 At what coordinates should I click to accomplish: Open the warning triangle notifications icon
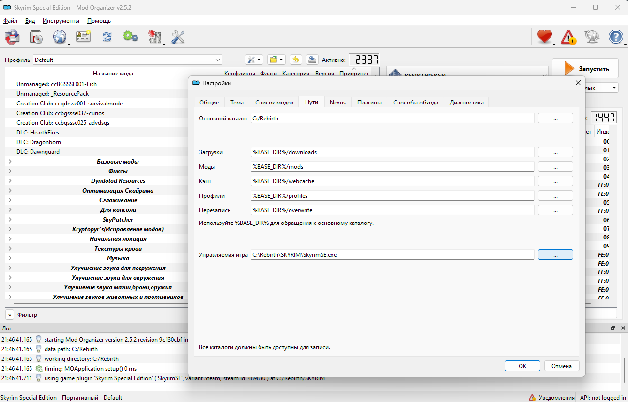tap(568, 37)
